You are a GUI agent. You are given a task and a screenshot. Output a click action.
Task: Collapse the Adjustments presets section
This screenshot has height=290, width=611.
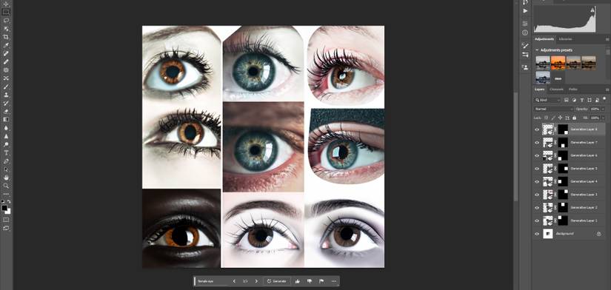[x=537, y=50]
